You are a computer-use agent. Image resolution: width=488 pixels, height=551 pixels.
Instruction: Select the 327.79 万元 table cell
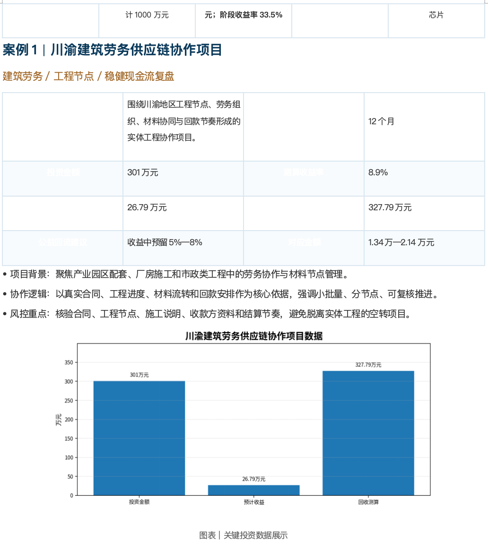coord(424,213)
